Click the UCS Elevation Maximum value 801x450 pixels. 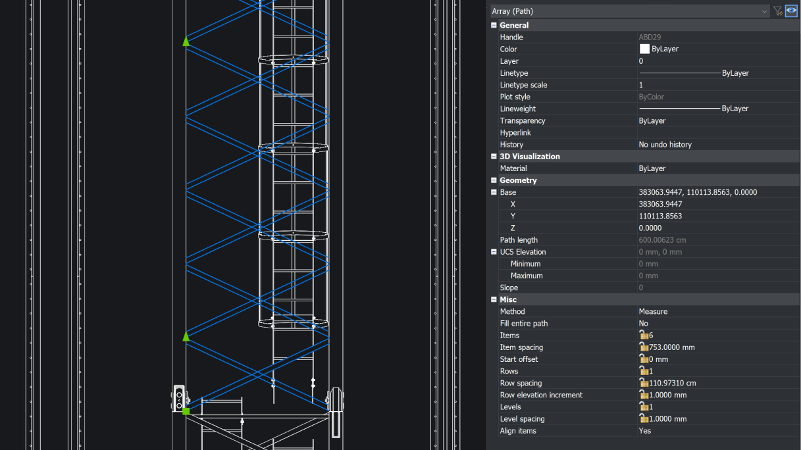pyautogui.click(x=648, y=276)
